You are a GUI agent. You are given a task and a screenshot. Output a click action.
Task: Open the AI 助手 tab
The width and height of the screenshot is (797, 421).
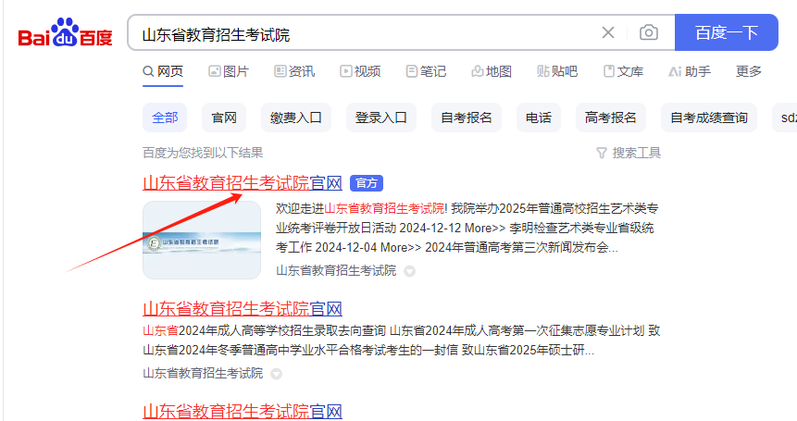pyautogui.click(x=690, y=71)
